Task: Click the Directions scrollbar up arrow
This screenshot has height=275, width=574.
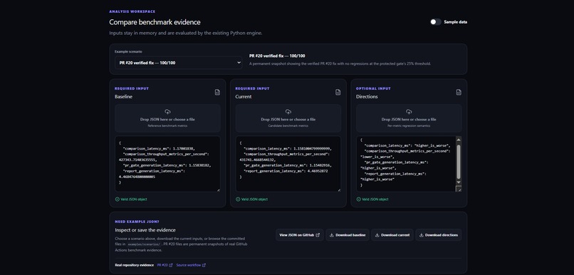Action: pos(459,140)
